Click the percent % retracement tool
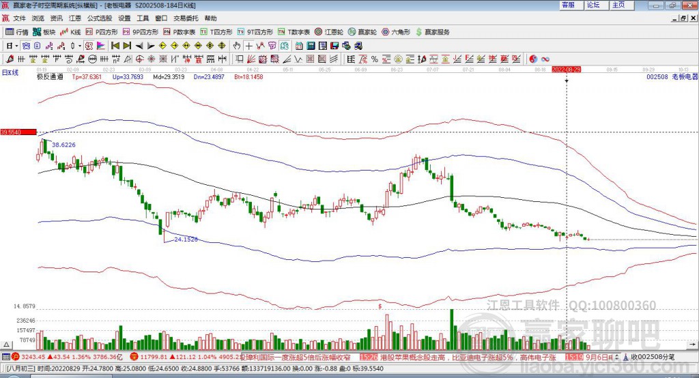 [x=375, y=59]
